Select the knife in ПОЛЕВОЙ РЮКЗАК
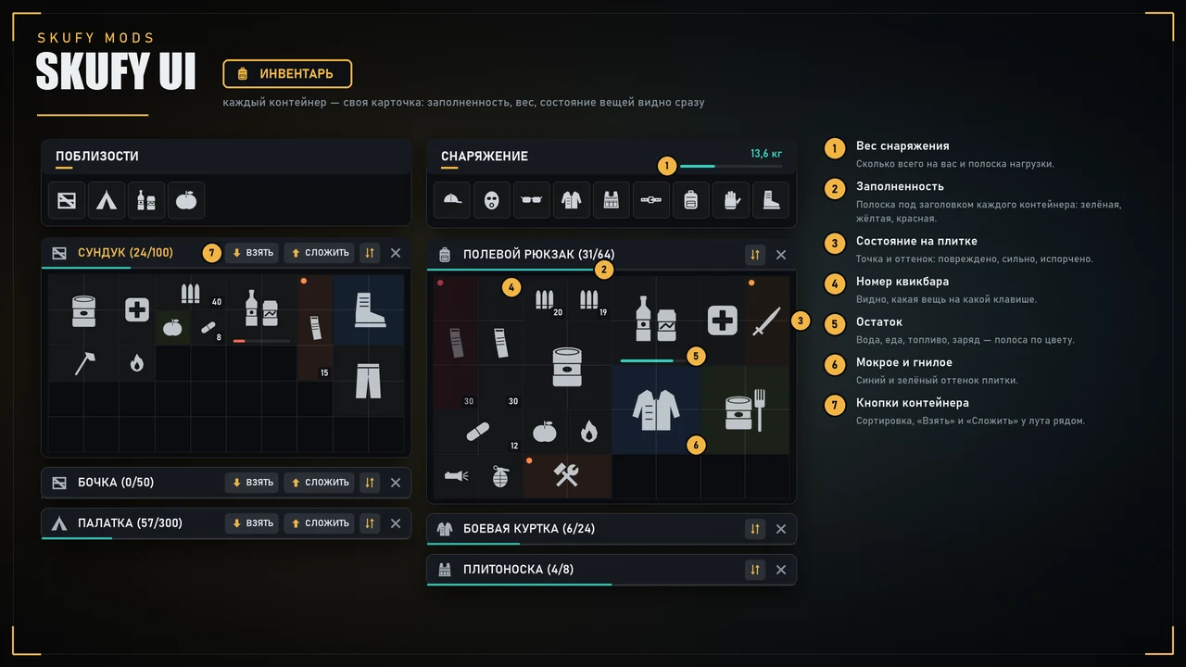Screen dimensions: 1186x667 [768, 321]
